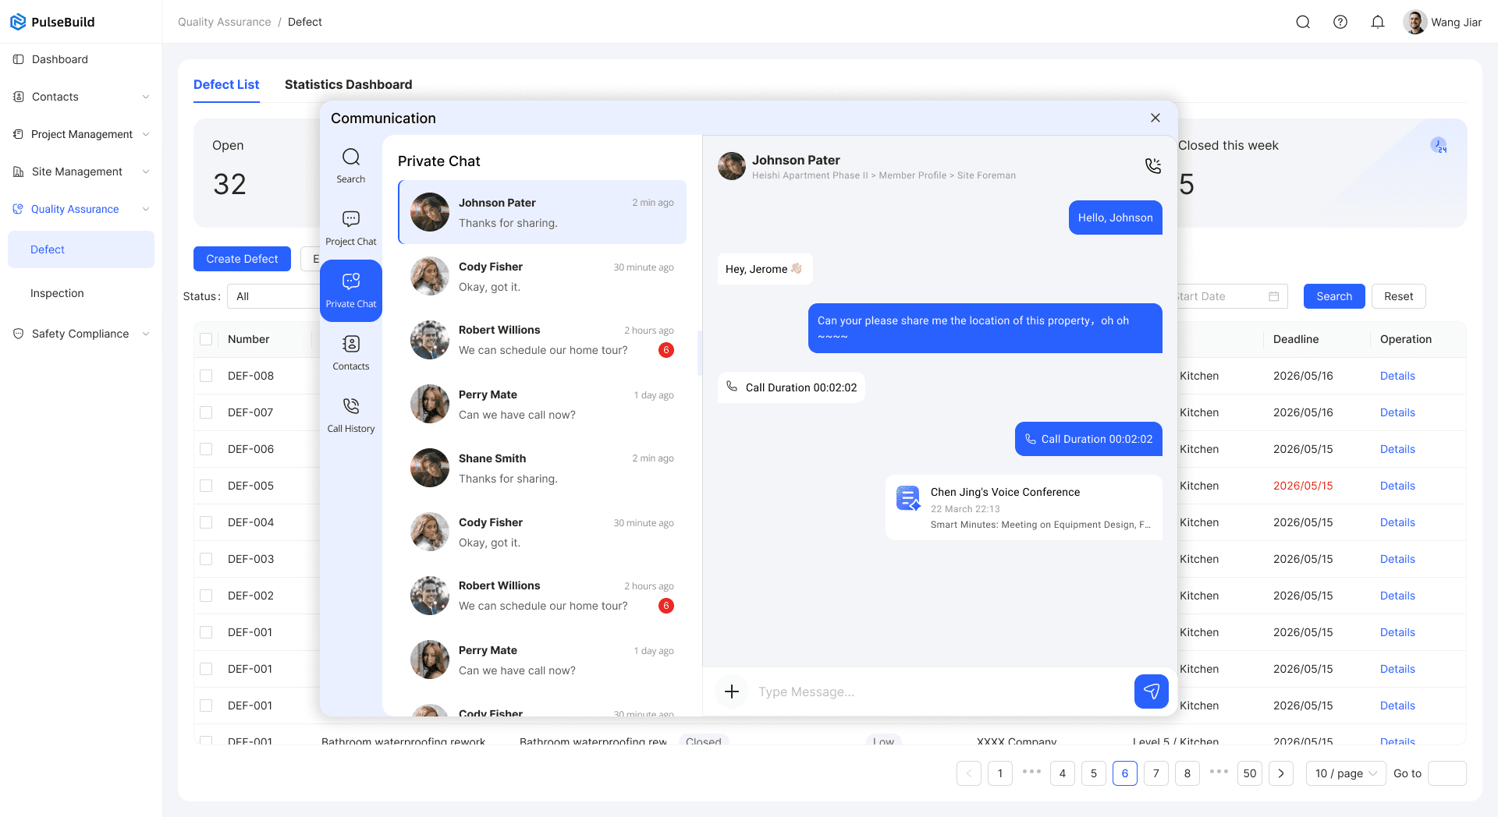
Task: Click Chen Jing's Voice Conference minutes icon
Action: tap(908, 498)
